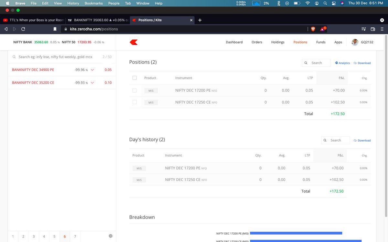Check the NIFTY DEC 17250 CE position
The width and height of the screenshot is (388, 242).
point(135,102)
